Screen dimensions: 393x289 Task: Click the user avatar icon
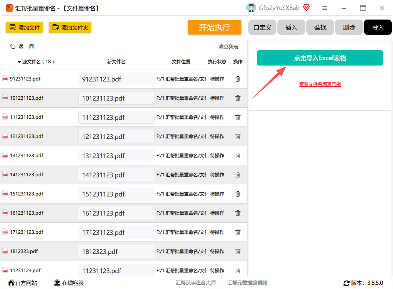[251, 8]
